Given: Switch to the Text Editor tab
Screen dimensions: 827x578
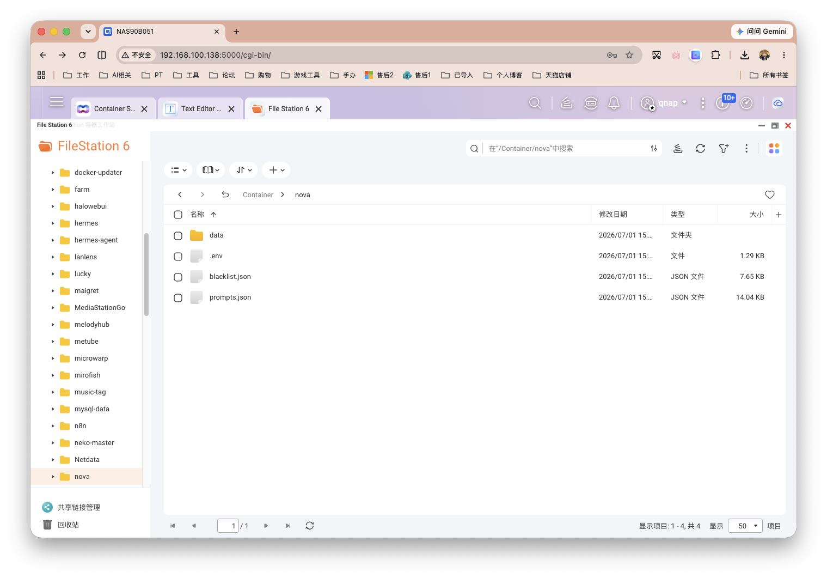Looking at the screenshot, I should pyautogui.click(x=201, y=108).
